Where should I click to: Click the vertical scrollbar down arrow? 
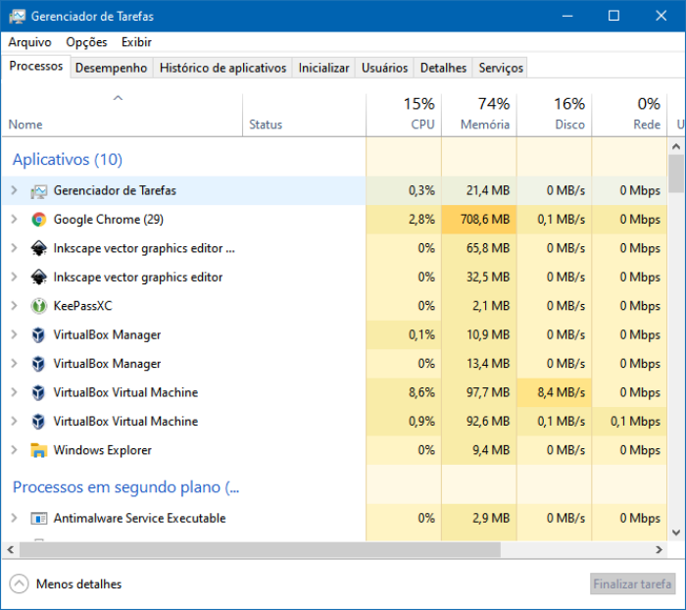coord(676,533)
